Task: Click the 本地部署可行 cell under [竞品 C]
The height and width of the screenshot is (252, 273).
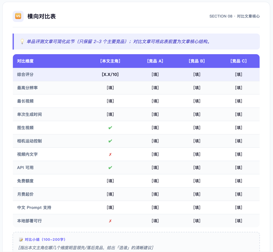Action: pos(239,221)
